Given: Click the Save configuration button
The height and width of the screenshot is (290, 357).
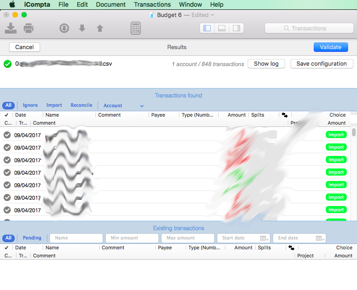Looking at the screenshot, I should click(x=321, y=63).
